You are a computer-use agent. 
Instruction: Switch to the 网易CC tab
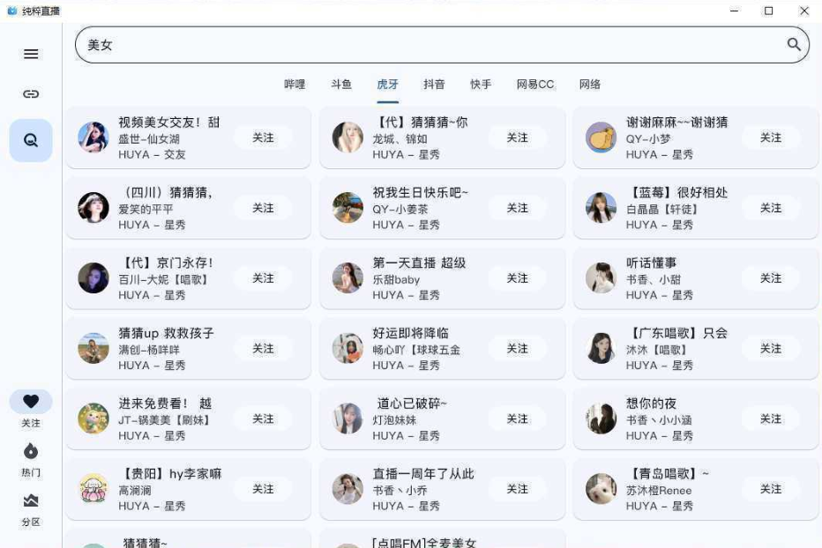point(535,85)
